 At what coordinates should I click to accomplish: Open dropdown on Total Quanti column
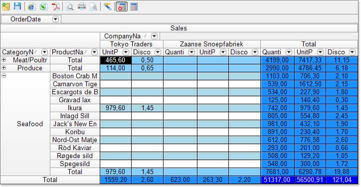tap(289, 52)
